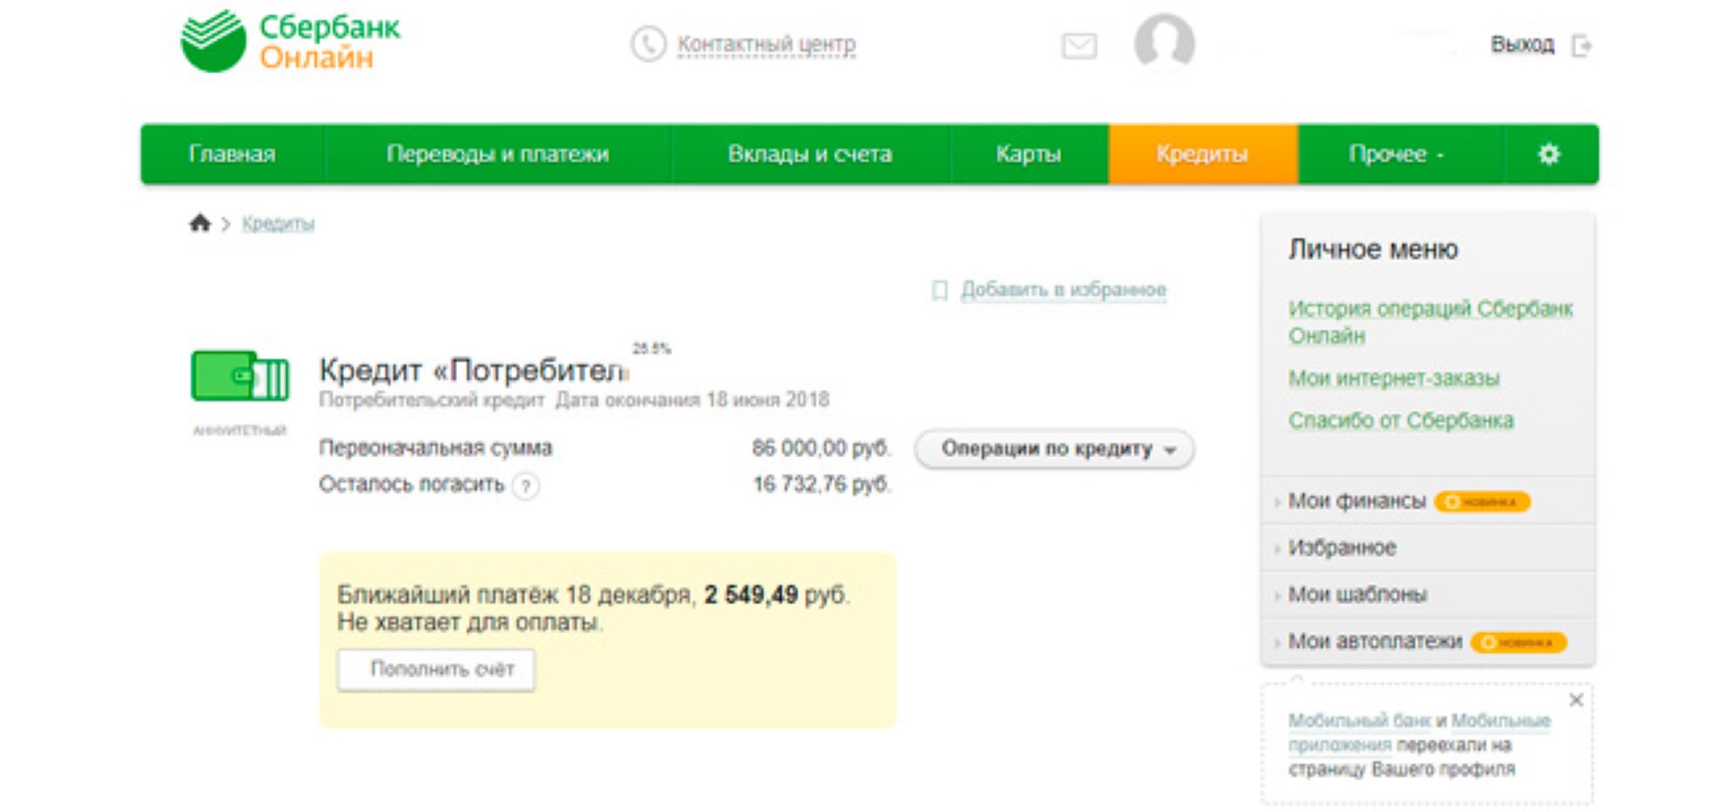
Task: Click the новинка badge beside Мои автоплатежи
Action: click(x=1518, y=642)
